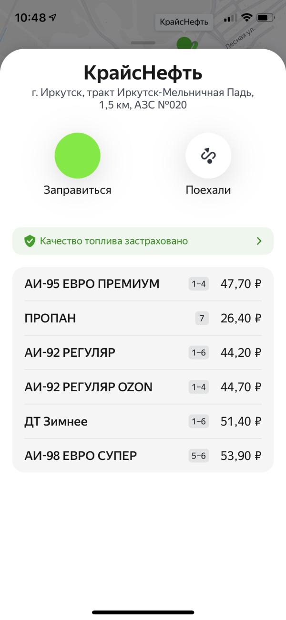The image size is (286, 620).
Task: Choose АИ-92 РЕГУЛЯР OZON fuel
Action: point(143,387)
